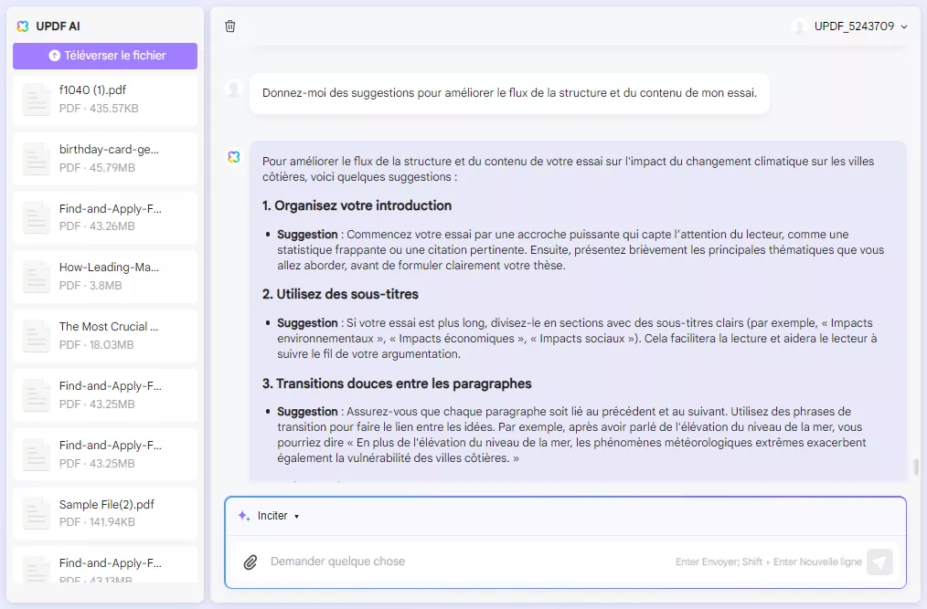Click the PDF icon next to f1040 (1).pdf
This screenshot has height=609, width=927.
point(36,99)
